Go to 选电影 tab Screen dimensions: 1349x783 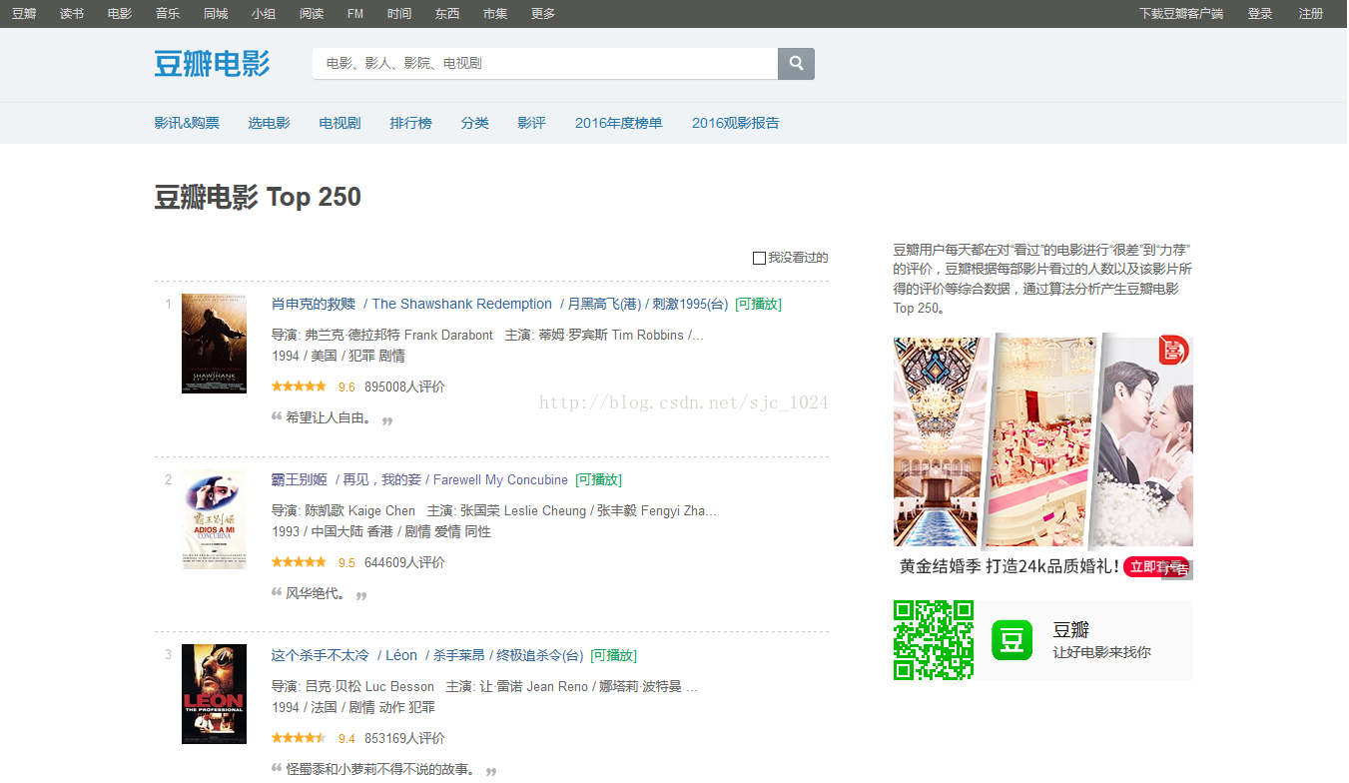click(270, 123)
